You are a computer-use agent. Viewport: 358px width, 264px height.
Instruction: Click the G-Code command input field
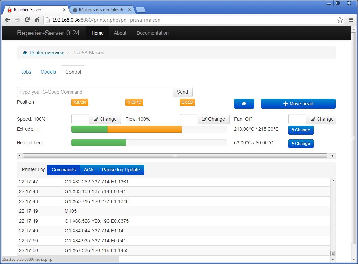pos(95,92)
